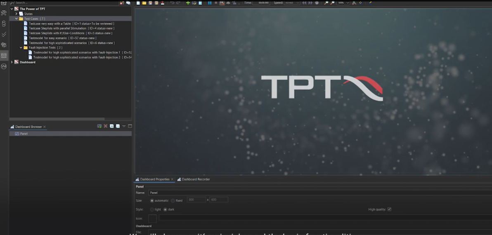Select the Fault Injection Tests folder
Screen dimensions: 492x235
[45, 48]
